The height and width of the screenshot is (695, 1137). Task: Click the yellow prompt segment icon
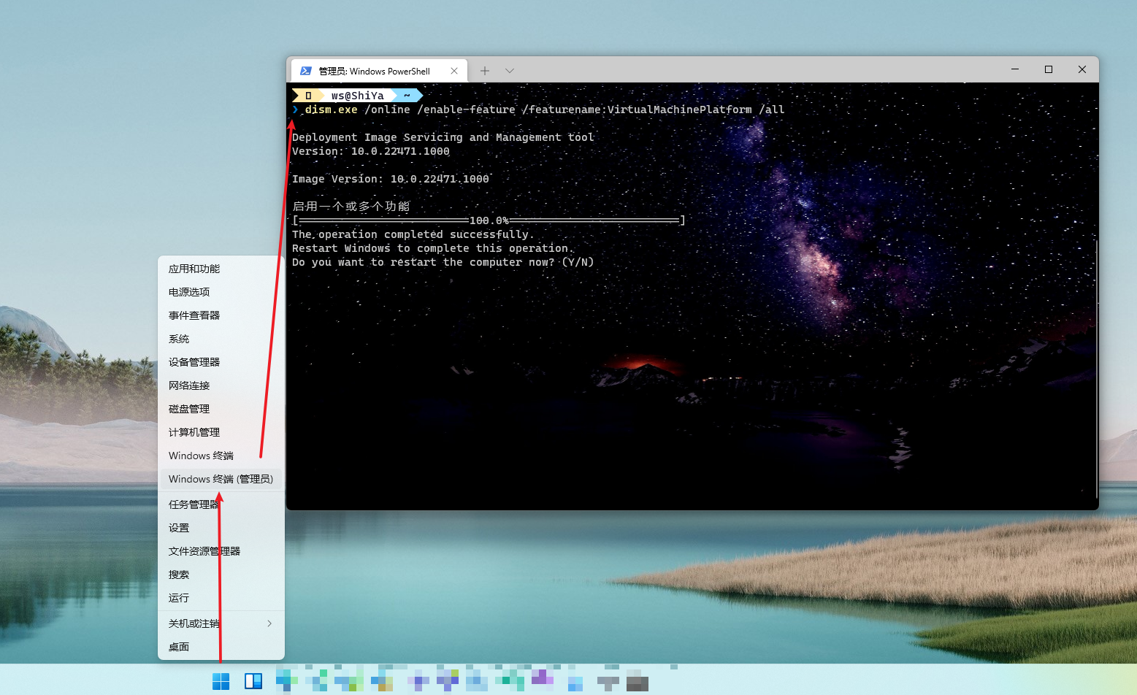(308, 96)
